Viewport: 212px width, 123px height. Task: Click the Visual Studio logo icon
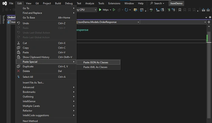[5, 3]
